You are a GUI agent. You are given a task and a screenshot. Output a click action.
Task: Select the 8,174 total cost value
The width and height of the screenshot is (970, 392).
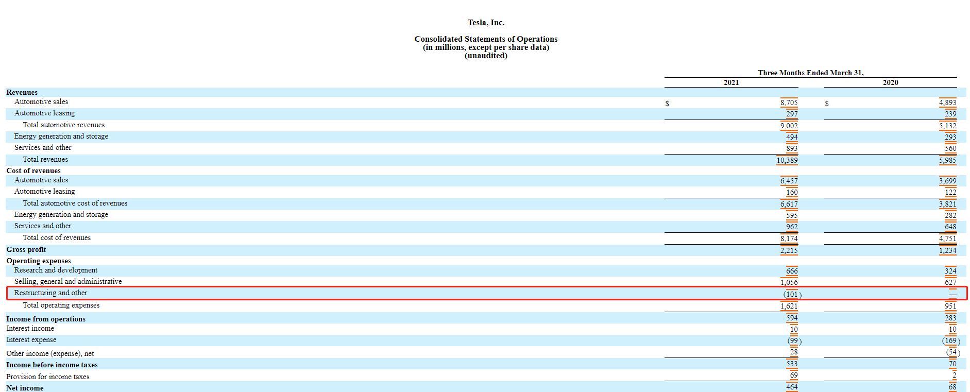click(789, 238)
